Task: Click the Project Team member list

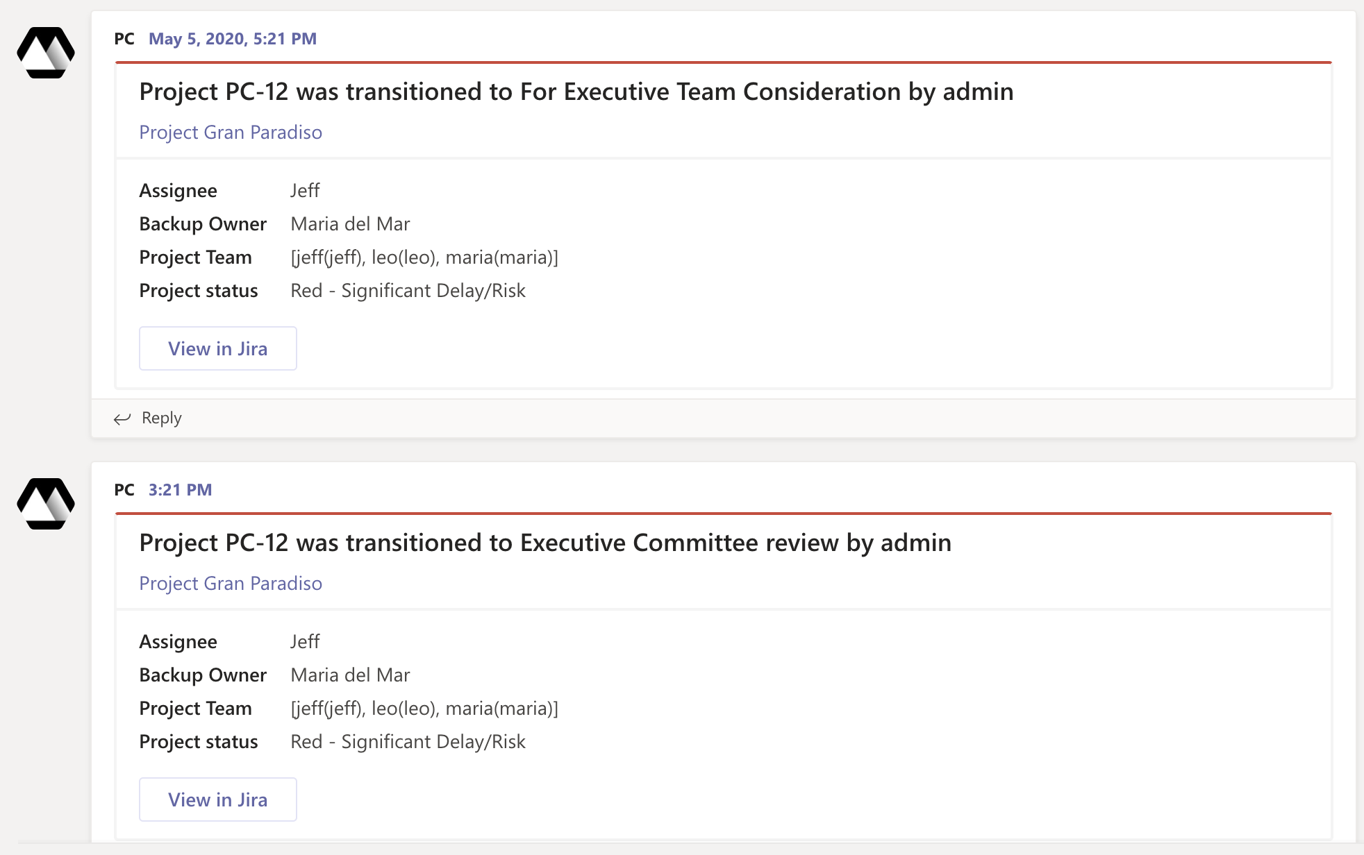Action: click(425, 257)
